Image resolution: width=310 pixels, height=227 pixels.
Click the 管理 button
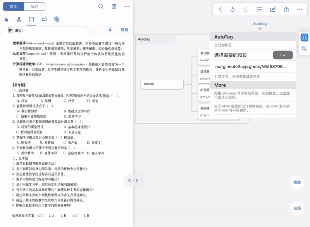pyautogui.click(x=124, y=30)
